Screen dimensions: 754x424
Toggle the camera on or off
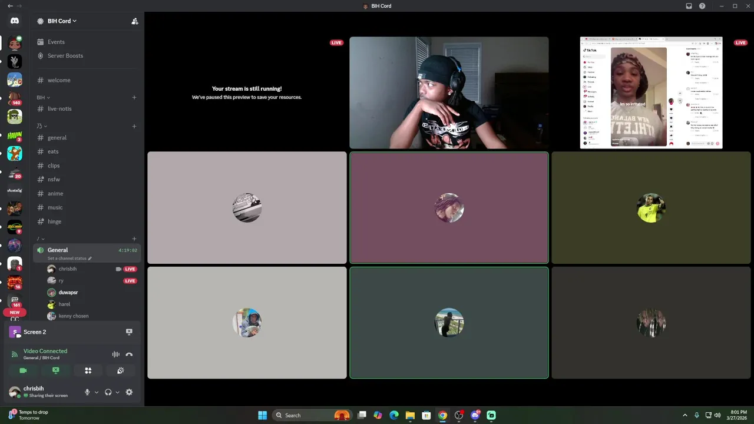pos(23,370)
